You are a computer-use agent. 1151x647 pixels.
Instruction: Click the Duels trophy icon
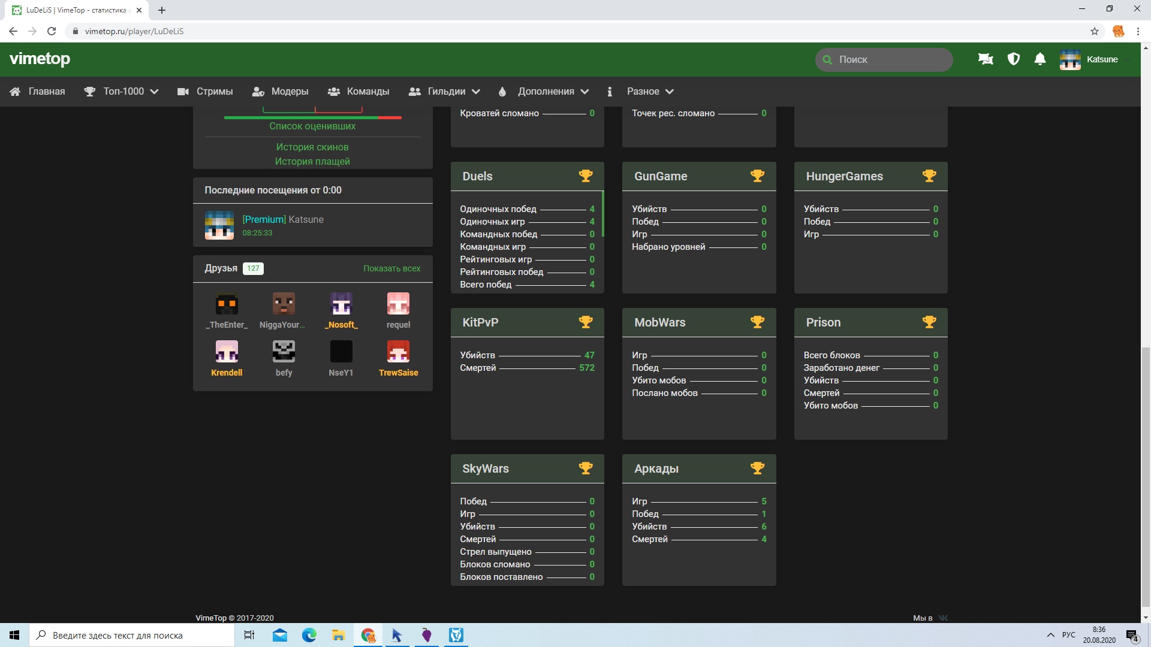click(x=586, y=176)
